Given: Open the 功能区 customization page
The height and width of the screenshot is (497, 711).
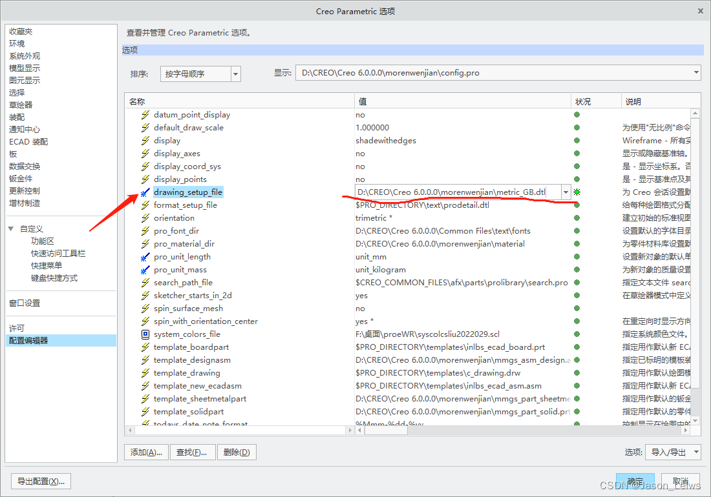Looking at the screenshot, I should coord(43,241).
